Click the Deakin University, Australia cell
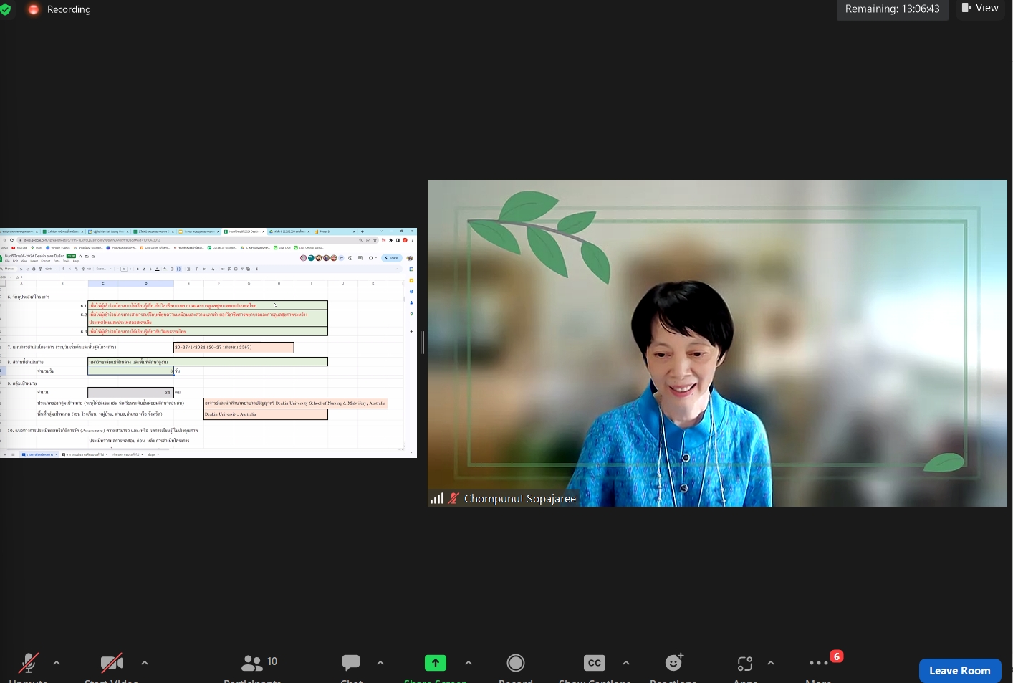This screenshot has width=1013, height=683. [266, 414]
